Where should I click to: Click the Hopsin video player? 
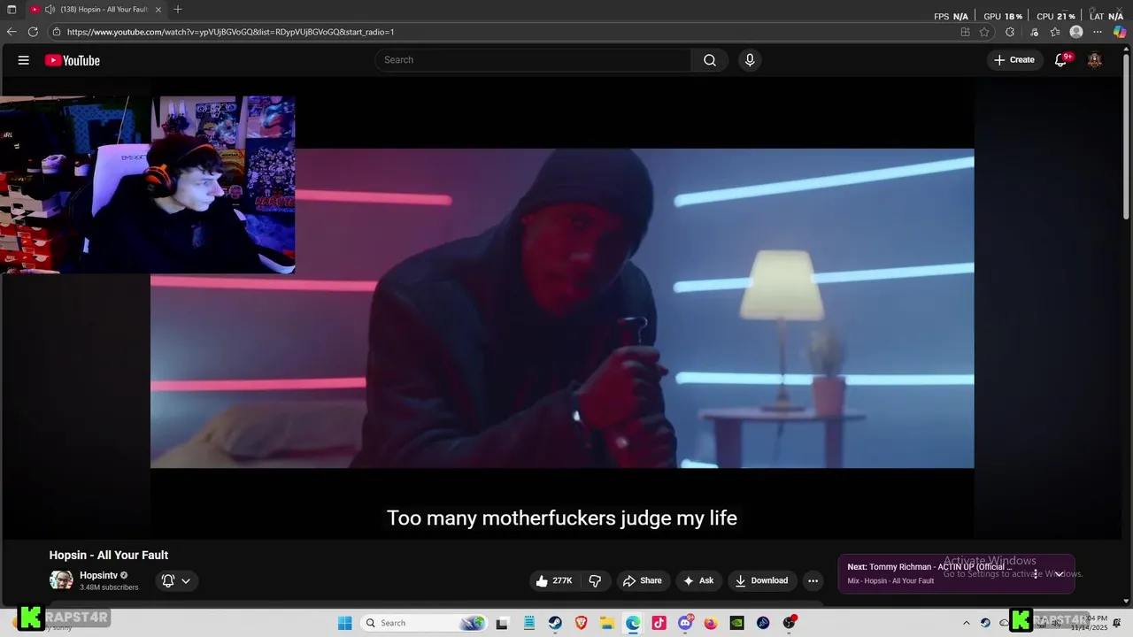[562, 308]
